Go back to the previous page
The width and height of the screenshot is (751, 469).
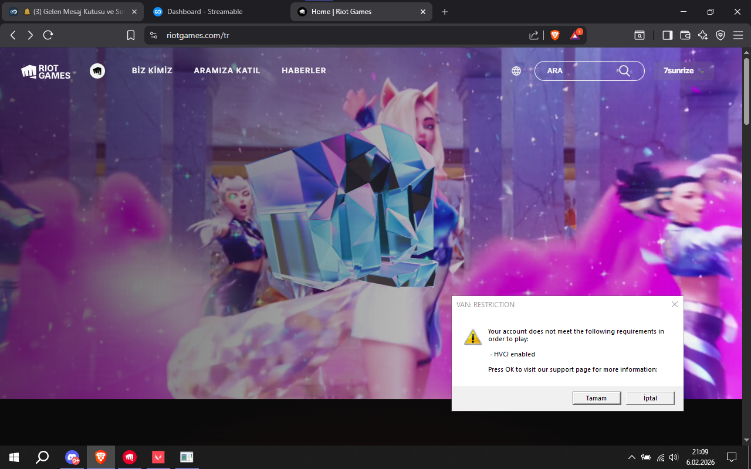[x=13, y=35]
